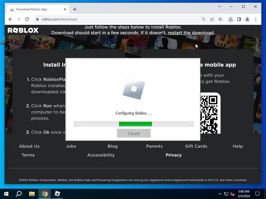Close the Download Roblox App tab
The image size is (266, 199).
click(x=65, y=9)
